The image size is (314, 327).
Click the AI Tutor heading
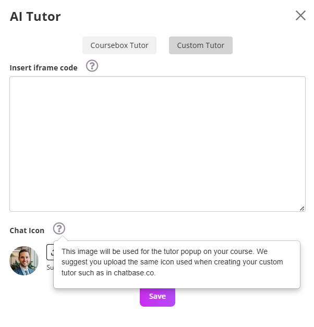[x=35, y=17]
